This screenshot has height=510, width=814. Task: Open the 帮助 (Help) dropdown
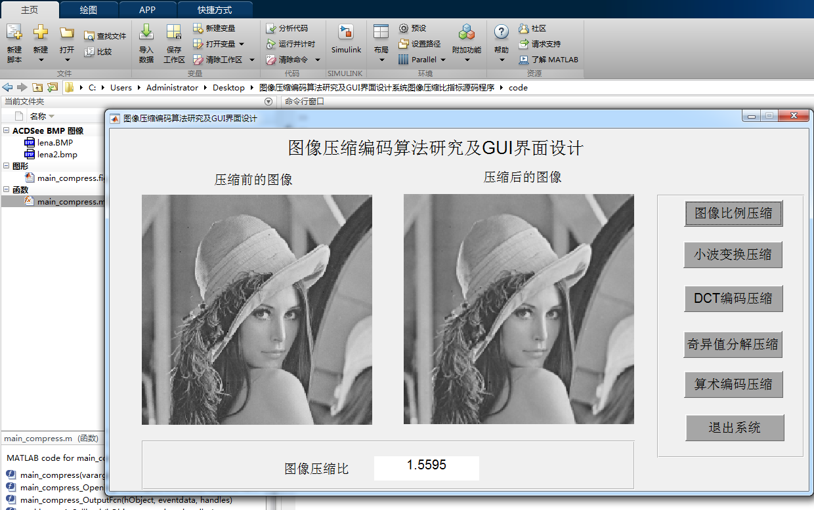pos(502,60)
